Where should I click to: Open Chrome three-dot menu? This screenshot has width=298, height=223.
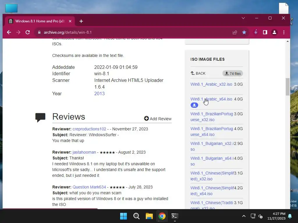tap(284, 33)
